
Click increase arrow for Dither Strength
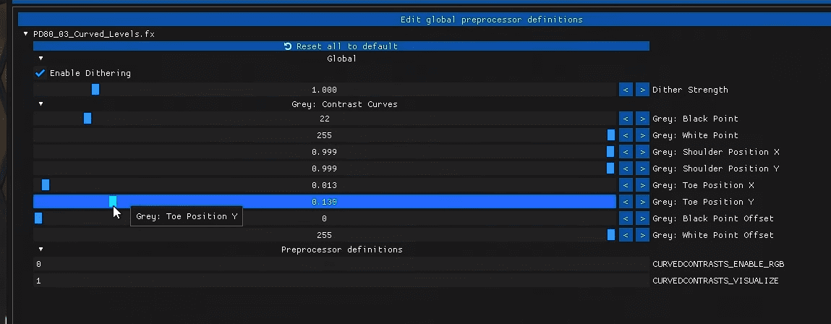(x=642, y=90)
